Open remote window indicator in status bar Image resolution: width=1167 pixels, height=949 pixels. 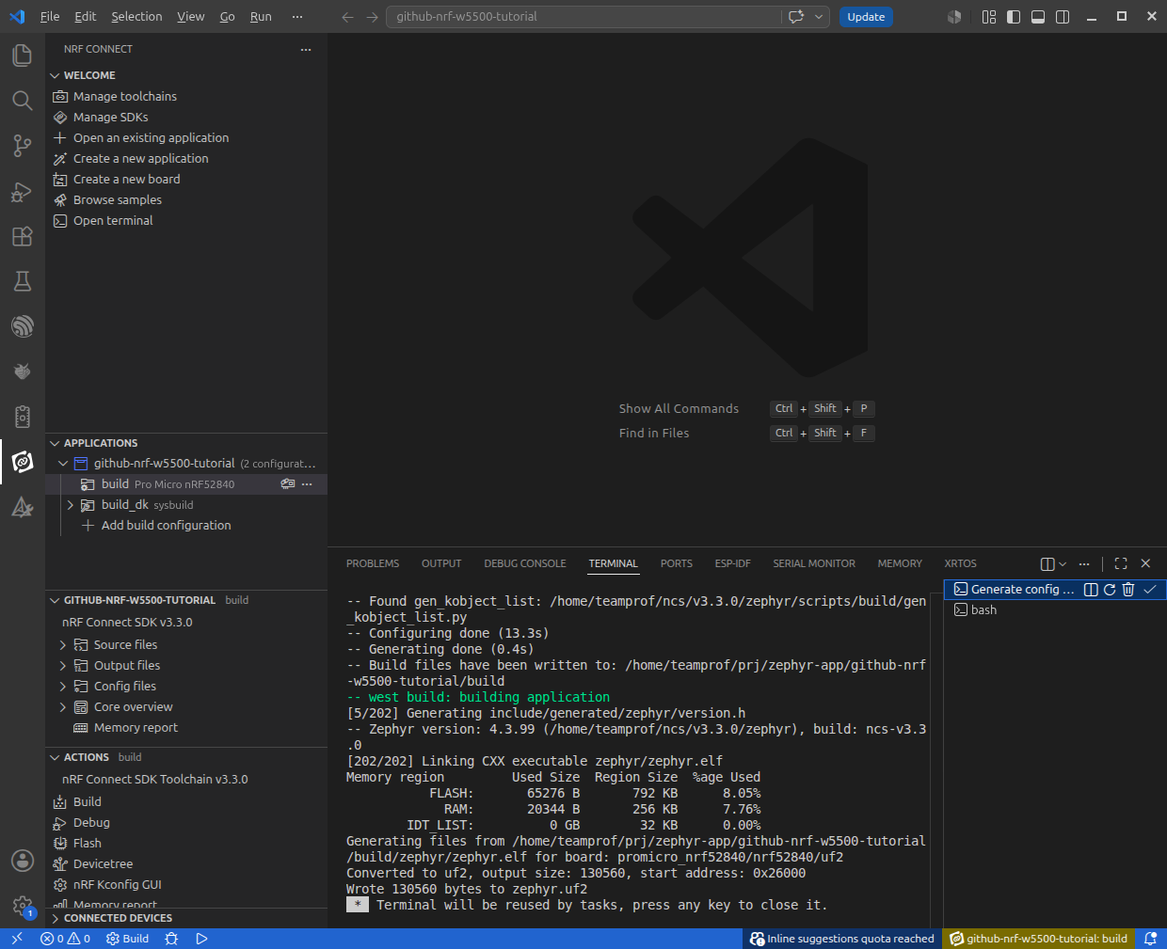pos(16,939)
